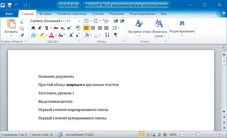Change language via английский (США)
The height and width of the screenshot is (138, 227).
[79, 135]
